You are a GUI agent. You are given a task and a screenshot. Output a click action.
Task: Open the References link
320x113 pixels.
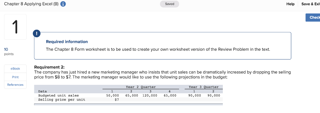15,85
